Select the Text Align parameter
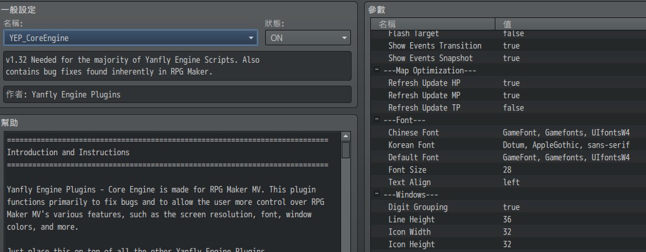Screen dimensions: 646x252 pos(409,182)
